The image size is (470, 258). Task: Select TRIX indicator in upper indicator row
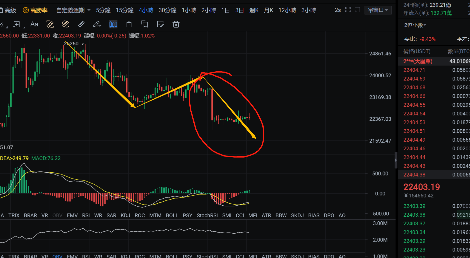point(14,215)
